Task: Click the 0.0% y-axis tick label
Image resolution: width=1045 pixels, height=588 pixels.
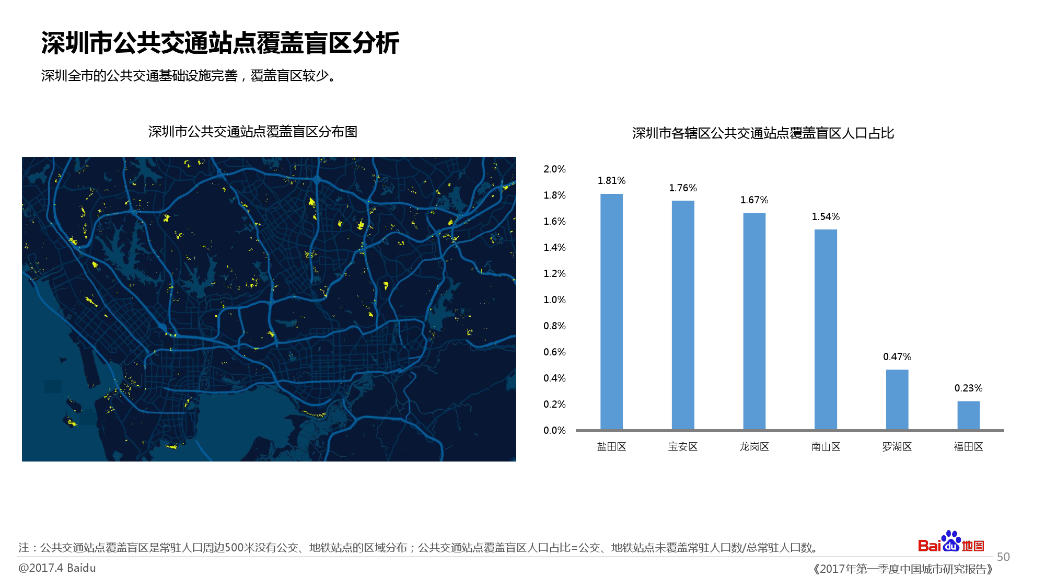Action: pyautogui.click(x=554, y=430)
